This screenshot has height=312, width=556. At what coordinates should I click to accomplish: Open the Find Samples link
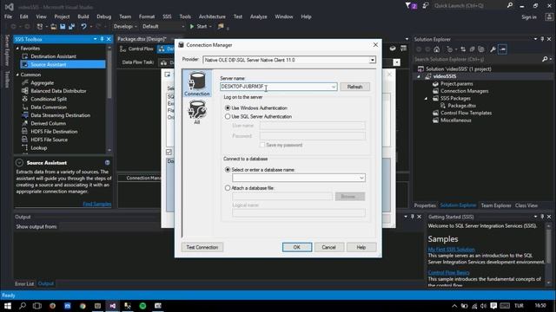96,205
